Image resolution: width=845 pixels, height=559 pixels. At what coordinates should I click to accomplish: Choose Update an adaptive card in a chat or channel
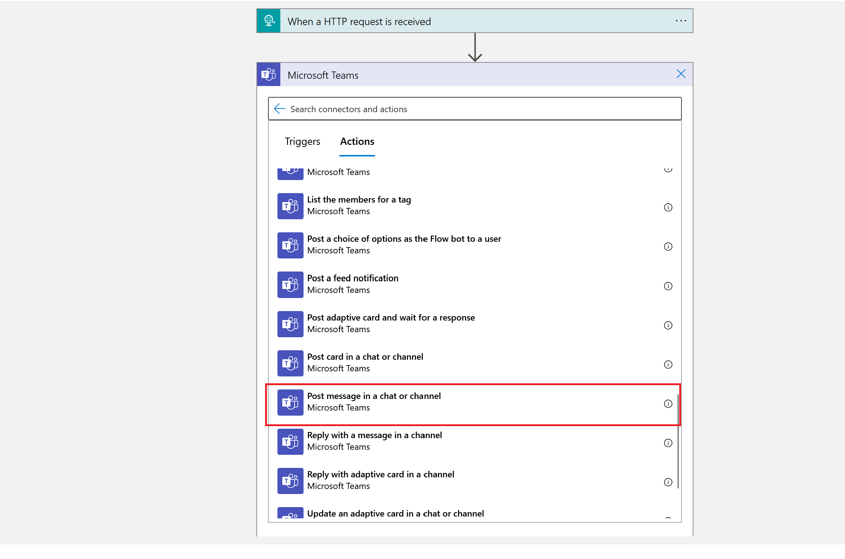point(395,514)
